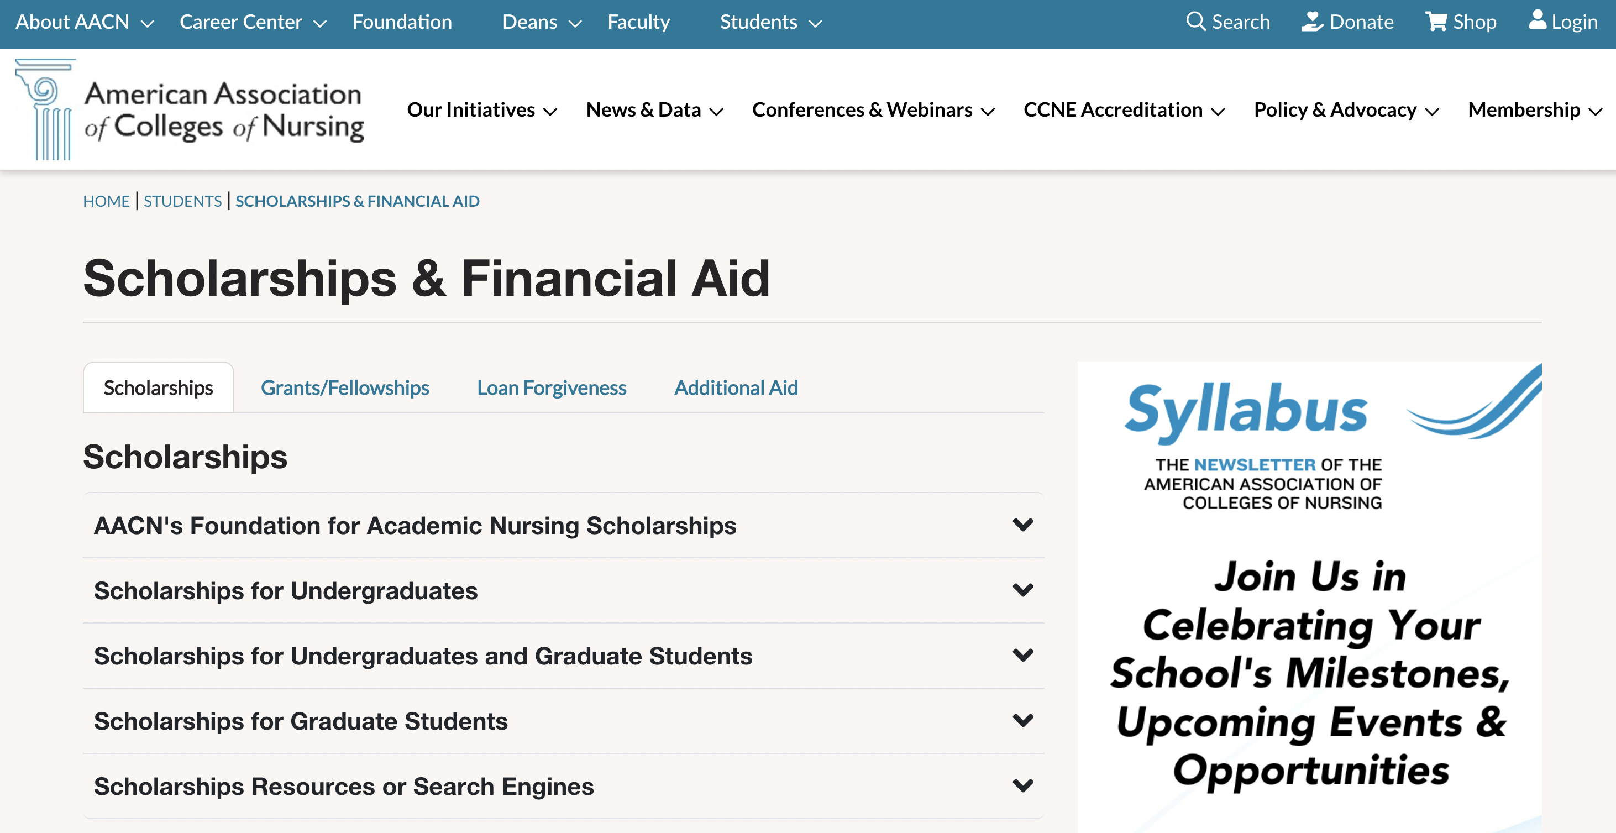
Task: Open the Faculty menu
Action: 638,22
